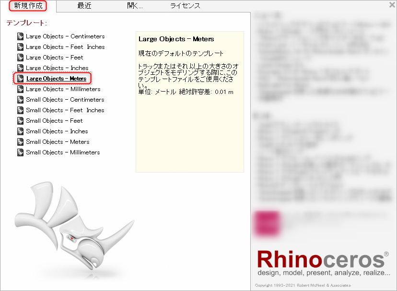
Task: Click icon beside Small Objects - Millimeters
Action: point(21,152)
